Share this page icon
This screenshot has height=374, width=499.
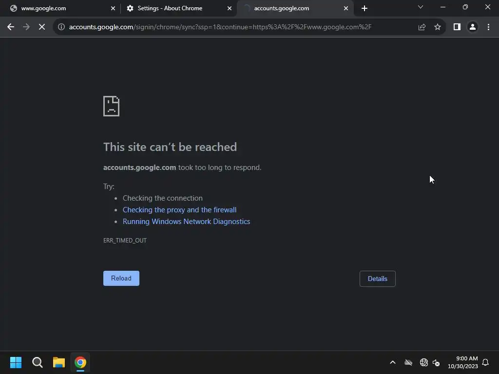click(x=422, y=27)
